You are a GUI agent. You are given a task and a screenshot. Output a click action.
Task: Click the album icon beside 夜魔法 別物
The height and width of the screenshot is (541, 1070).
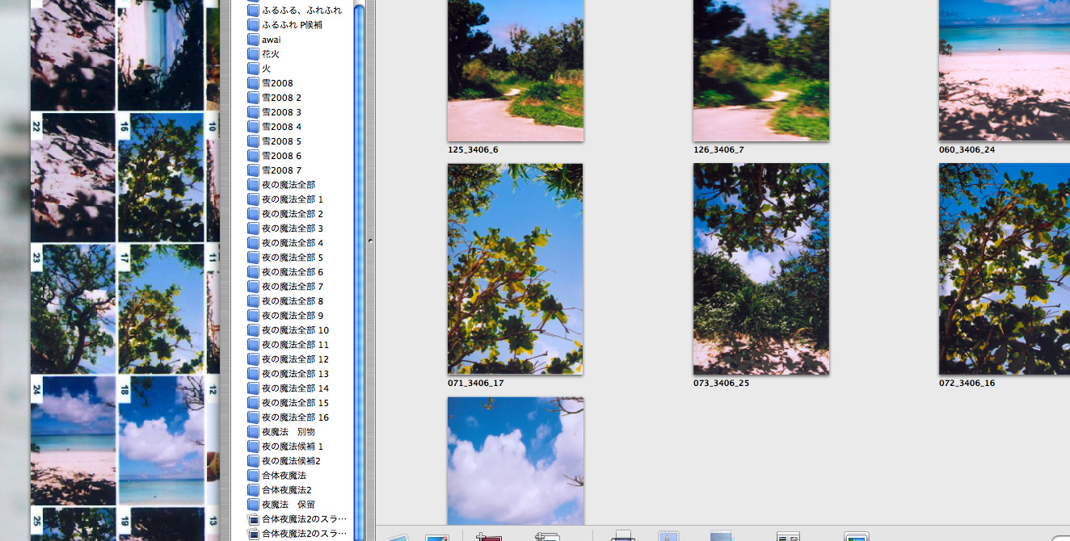click(x=253, y=432)
